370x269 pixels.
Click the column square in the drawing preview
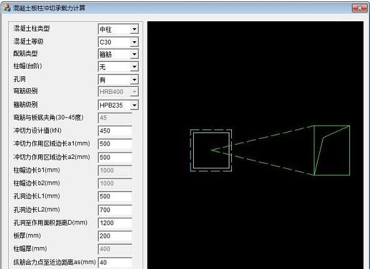211,150
